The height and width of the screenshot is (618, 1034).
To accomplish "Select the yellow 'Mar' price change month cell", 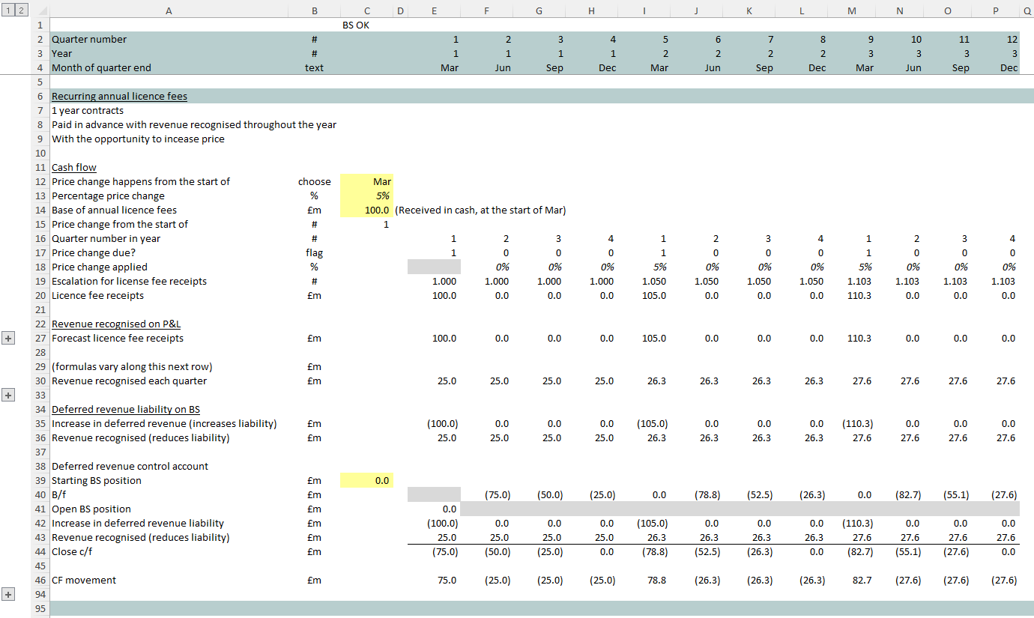I will [x=366, y=181].
